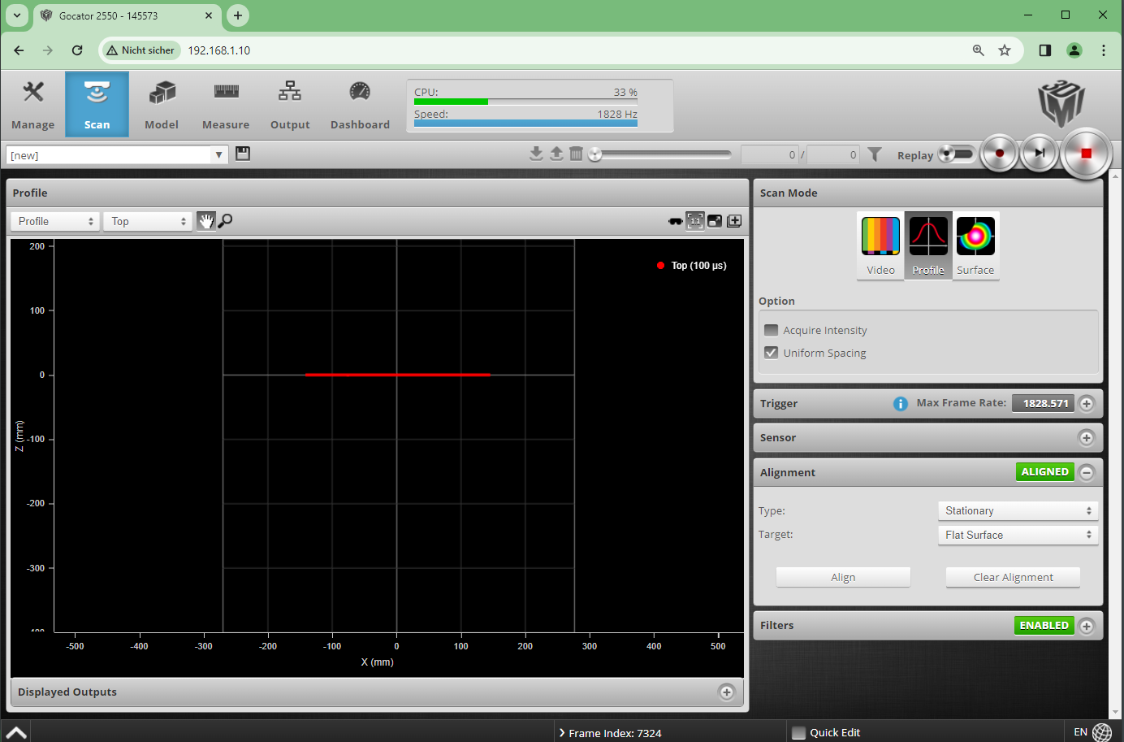This screenshot has height=742, width=1124.
Task: Select Surface scan mode
Action: point(975,246)
